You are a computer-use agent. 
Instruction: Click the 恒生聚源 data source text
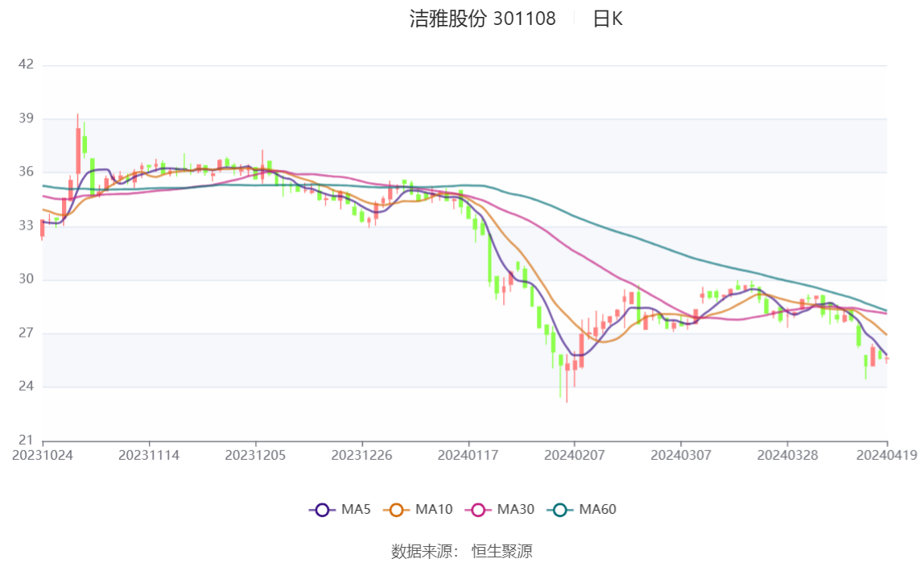coord(502,551)
